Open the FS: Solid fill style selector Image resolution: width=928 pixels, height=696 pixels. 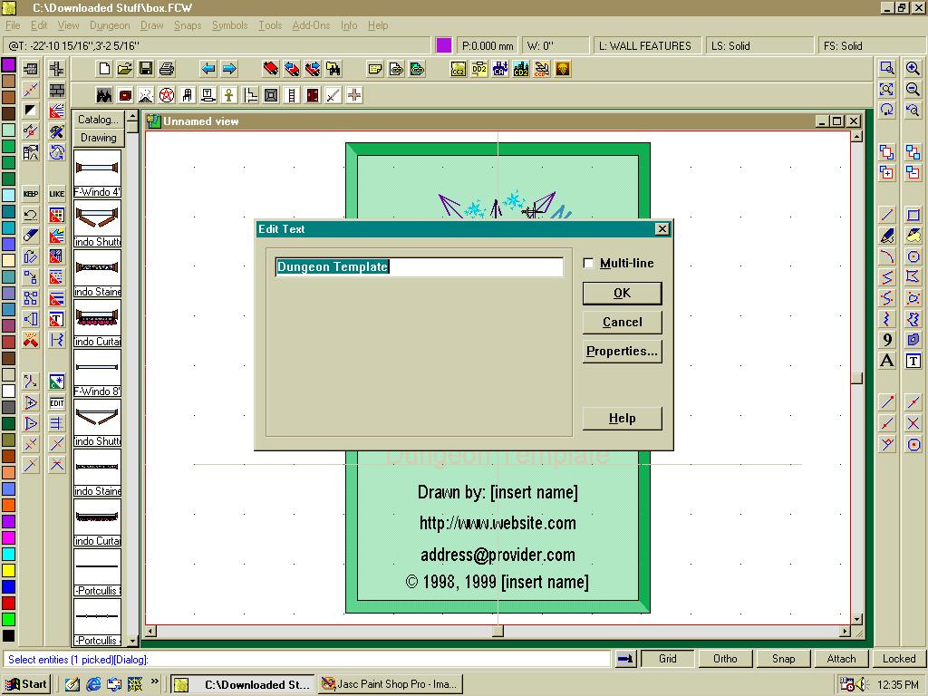pos(871,45)
